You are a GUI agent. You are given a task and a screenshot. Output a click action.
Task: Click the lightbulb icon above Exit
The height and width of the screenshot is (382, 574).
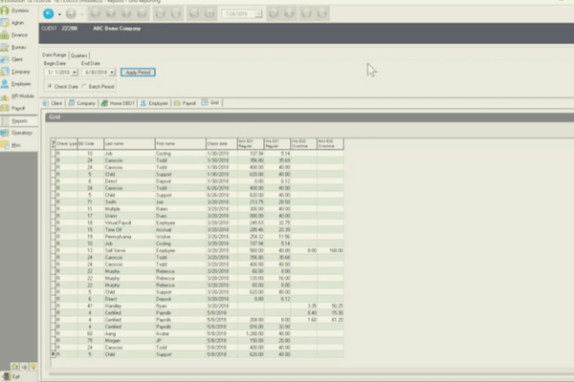[33, 367]
